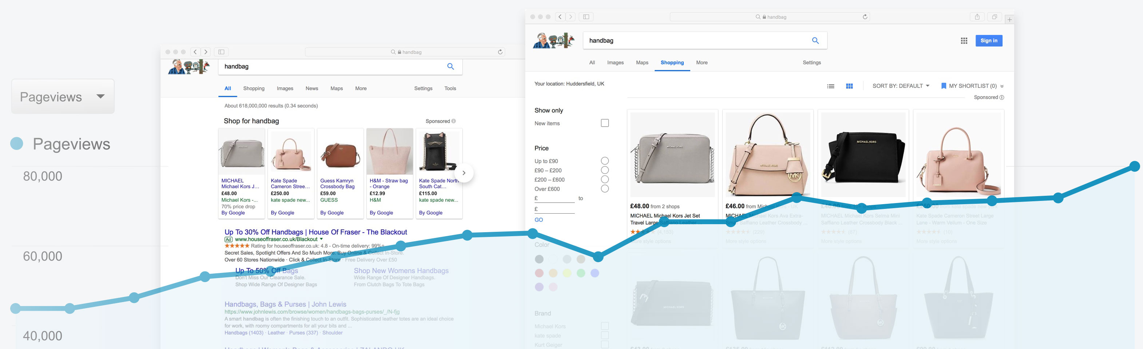Toggle sidebar icon in left browser window
This screenshot has width=1143, height=349.
click(221, 52)
